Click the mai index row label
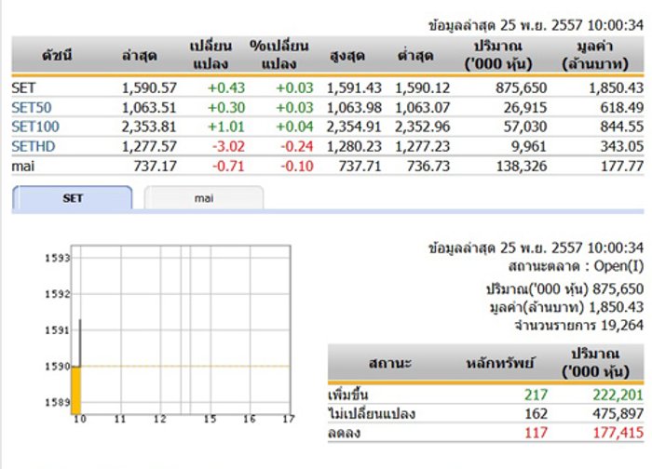Viewport: 652px width, 469px height. pos(23,167)
